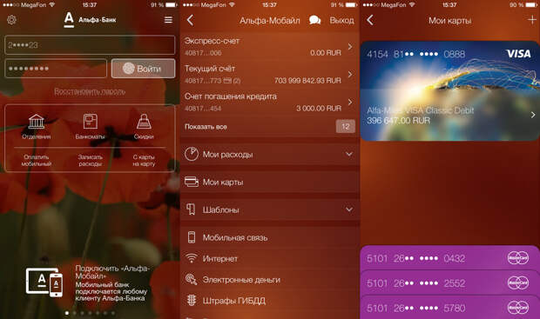Tap the Выход logout button
This screenshot has height=319, width=540.
coord(341,21)
